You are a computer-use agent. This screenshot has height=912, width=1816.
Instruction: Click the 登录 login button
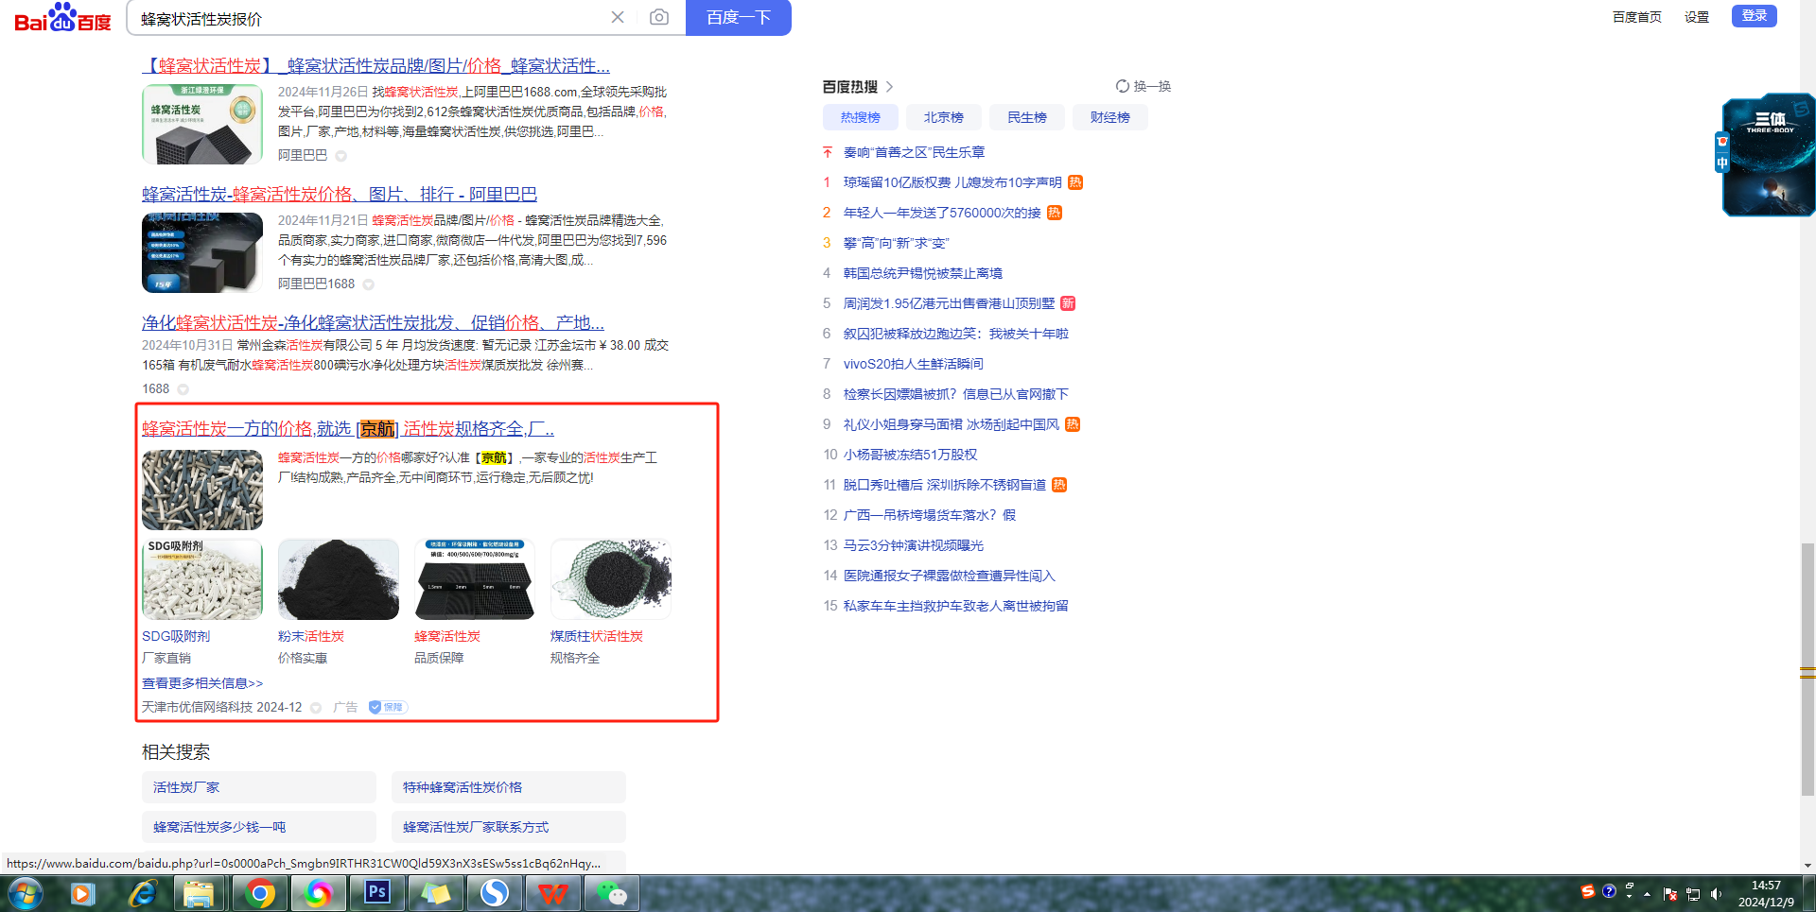(x=1754, y=16)
